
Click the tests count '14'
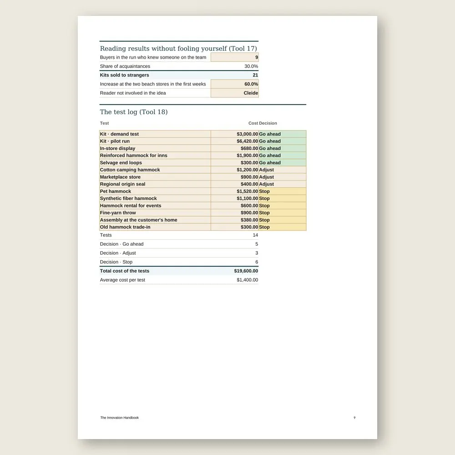coord(255,235)
